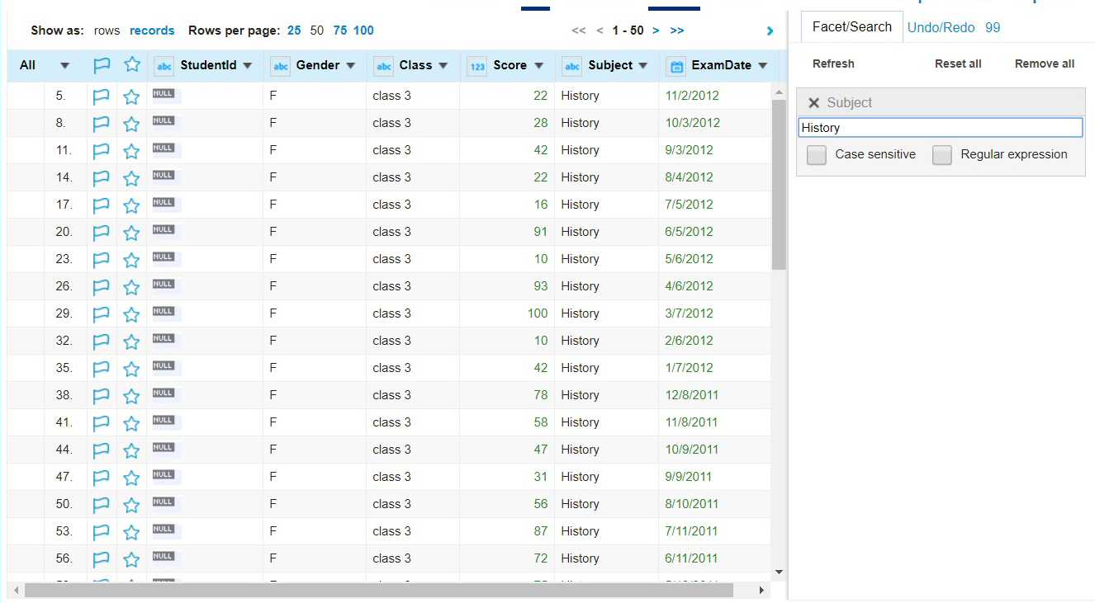The width and height of the screenshot is (1095, 603).
Task: Open the All column dropdown menu
Action: (65, 66)
